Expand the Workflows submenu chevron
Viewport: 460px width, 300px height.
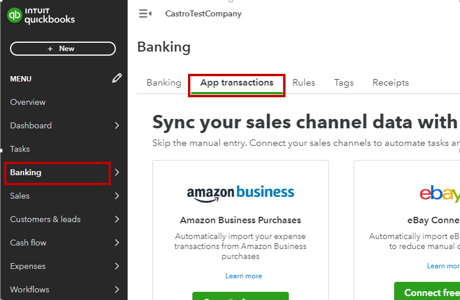(x=117, y=289)
